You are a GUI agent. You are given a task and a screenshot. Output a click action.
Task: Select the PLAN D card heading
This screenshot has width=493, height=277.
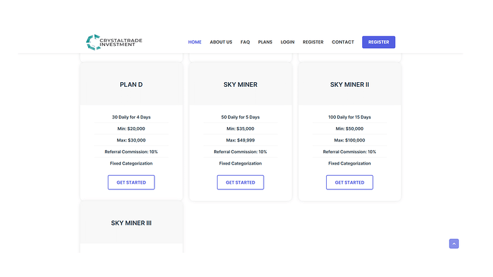131,85
